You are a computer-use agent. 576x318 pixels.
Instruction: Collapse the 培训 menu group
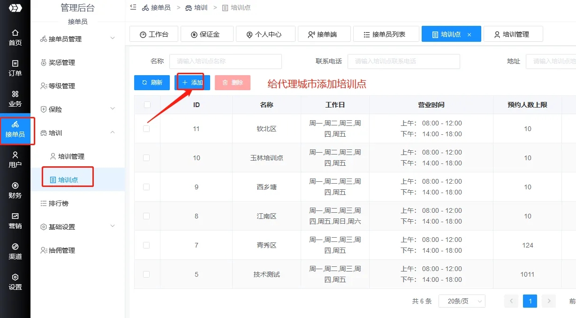coord(113,133)
